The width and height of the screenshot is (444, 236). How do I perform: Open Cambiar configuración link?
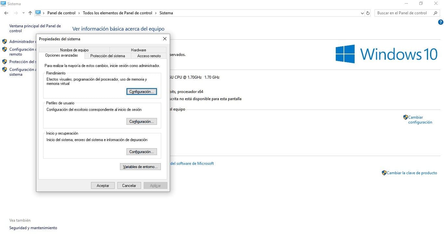point(420,120)
